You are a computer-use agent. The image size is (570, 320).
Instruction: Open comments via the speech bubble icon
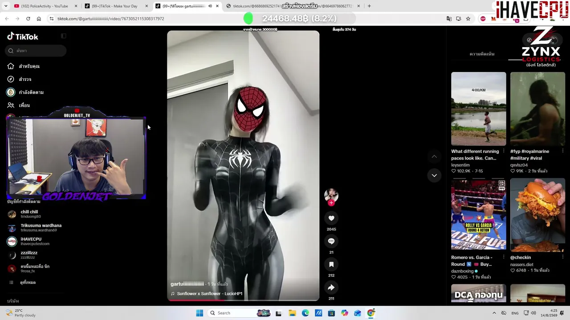(331, 241)
